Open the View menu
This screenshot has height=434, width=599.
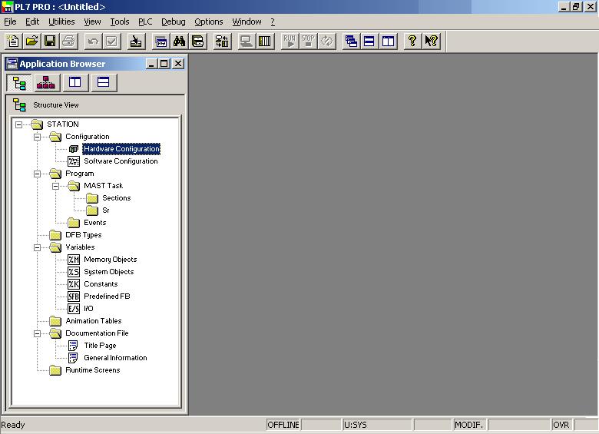(x=92, y=22)
